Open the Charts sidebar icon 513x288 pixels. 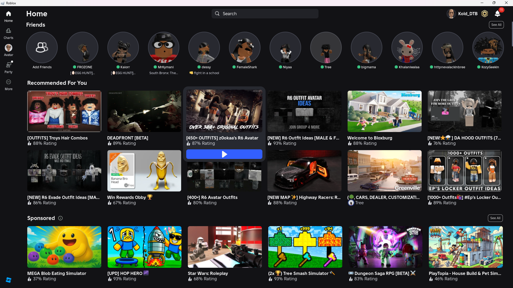pyautogui.click(x=9, y=31)
